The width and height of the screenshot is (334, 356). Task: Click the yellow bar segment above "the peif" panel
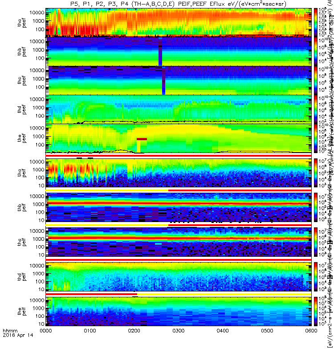224,294
